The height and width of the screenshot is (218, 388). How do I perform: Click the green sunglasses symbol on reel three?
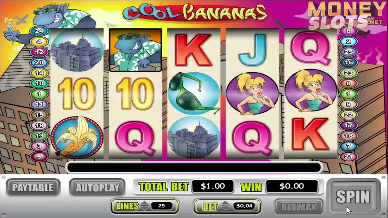(x=194, y=93)
